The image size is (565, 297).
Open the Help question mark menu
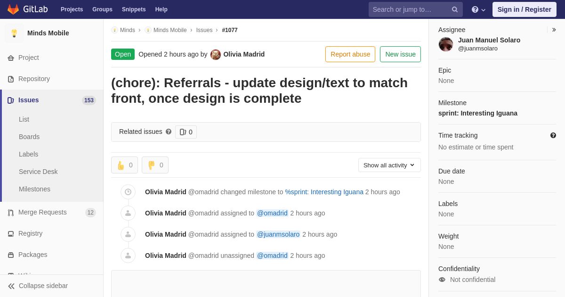coord(478,9)
